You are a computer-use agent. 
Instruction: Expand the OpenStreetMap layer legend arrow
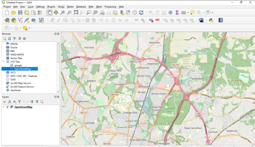3,107
